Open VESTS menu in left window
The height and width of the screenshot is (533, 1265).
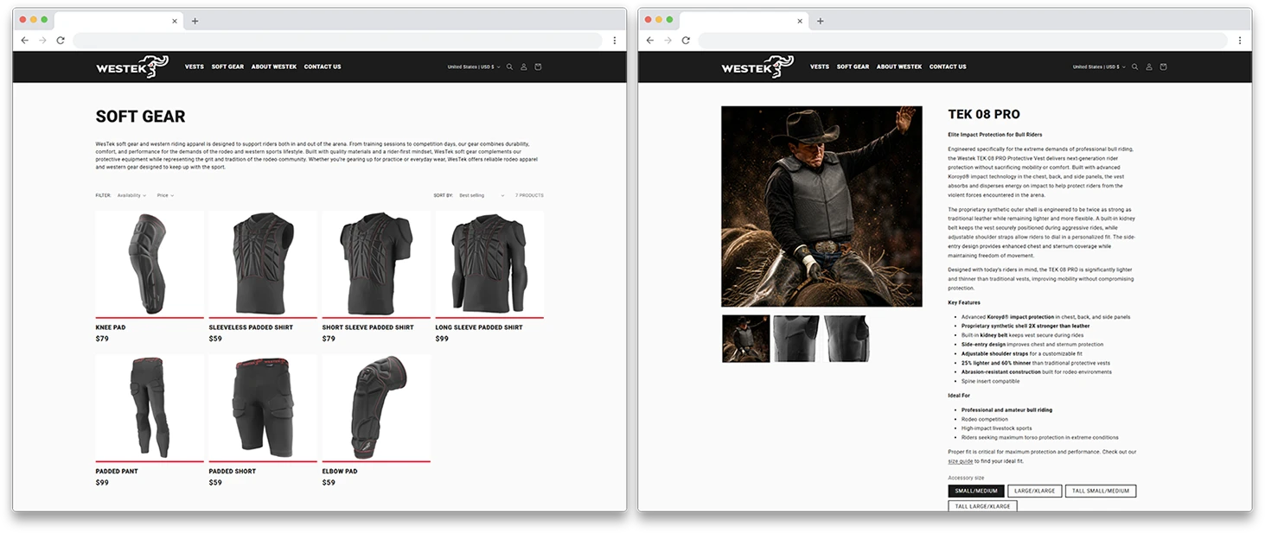(x=195, y=67)
